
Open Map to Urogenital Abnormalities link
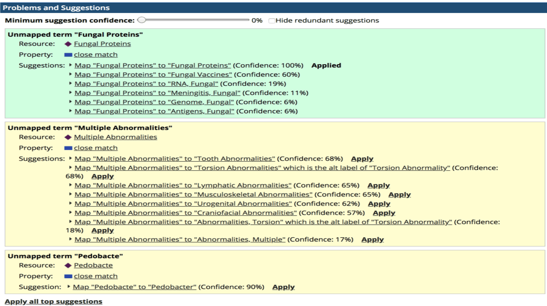(183, 204)
